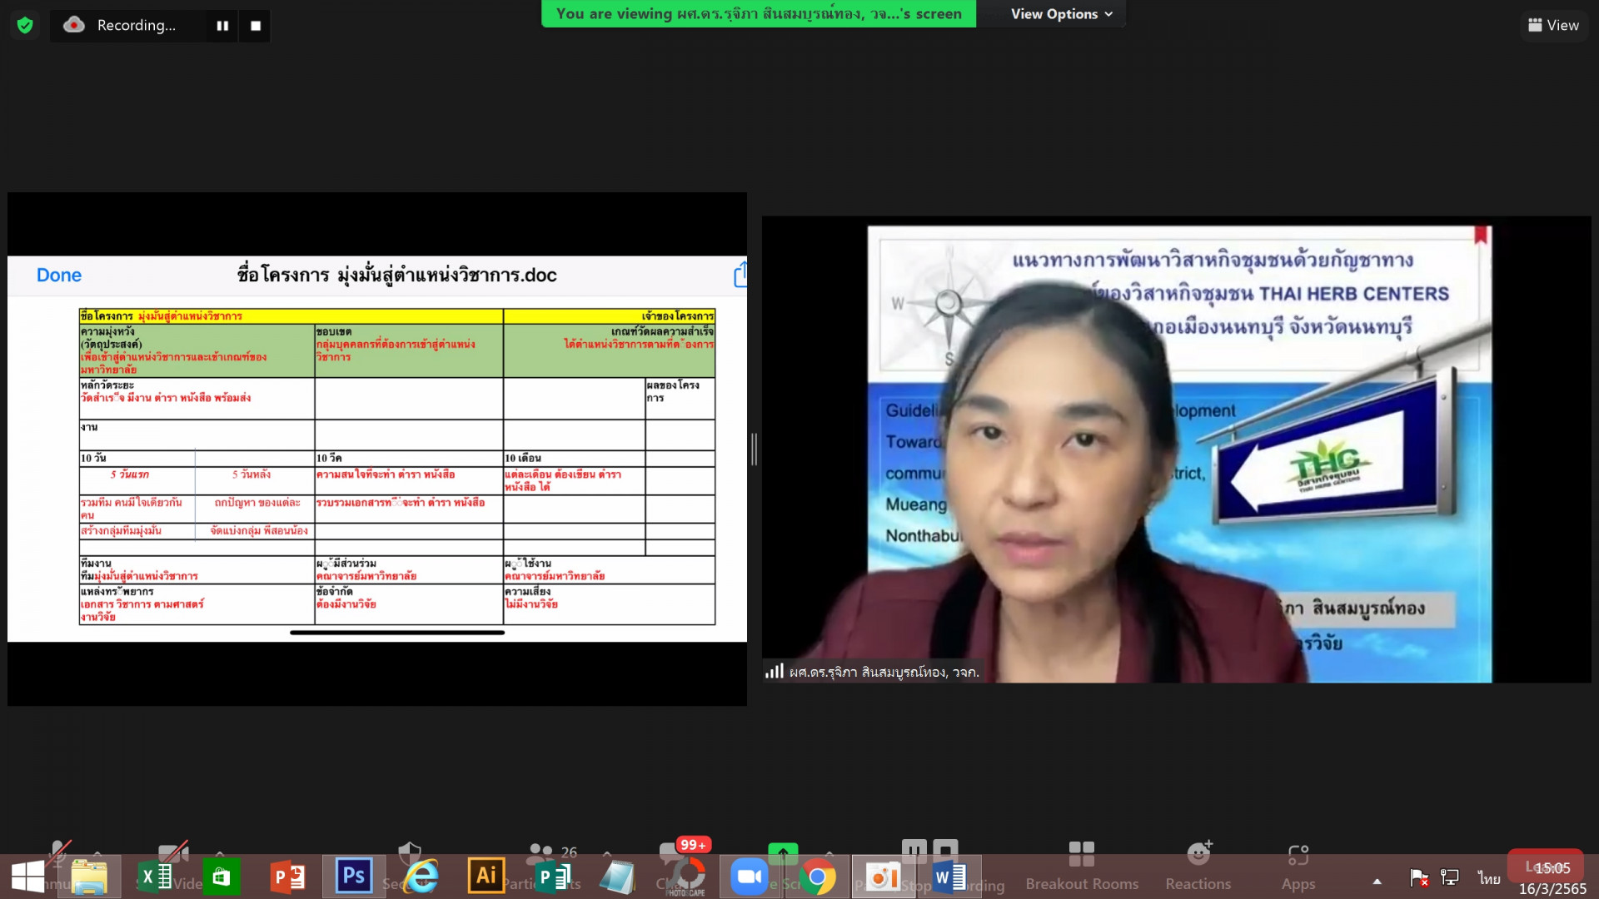
Task: Click the green Share Screen icon
Action: tap(783, 852)
